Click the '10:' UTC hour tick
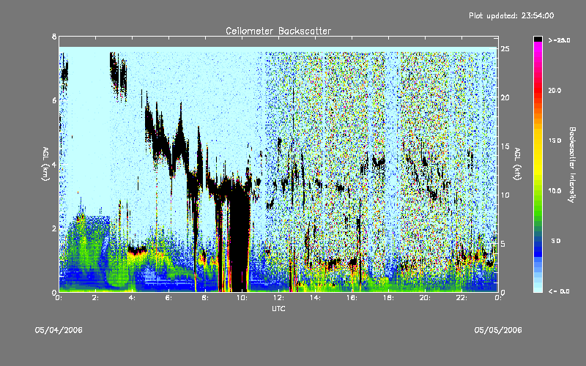 (x=242, y=298)
